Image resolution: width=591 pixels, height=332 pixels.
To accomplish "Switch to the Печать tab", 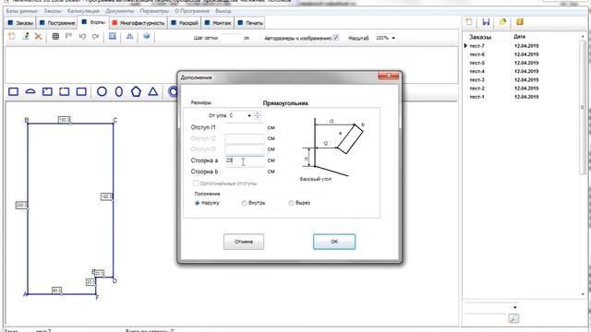I will point(250,23).
